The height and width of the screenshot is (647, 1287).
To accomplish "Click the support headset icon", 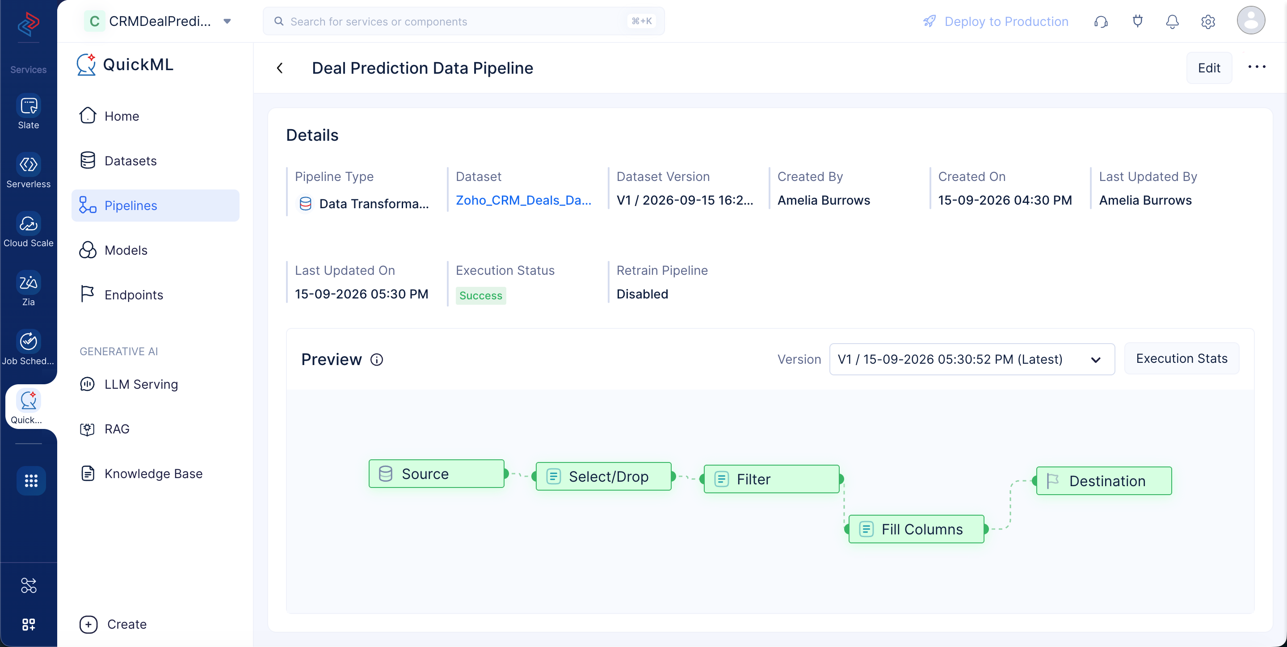I will 1101,21.
